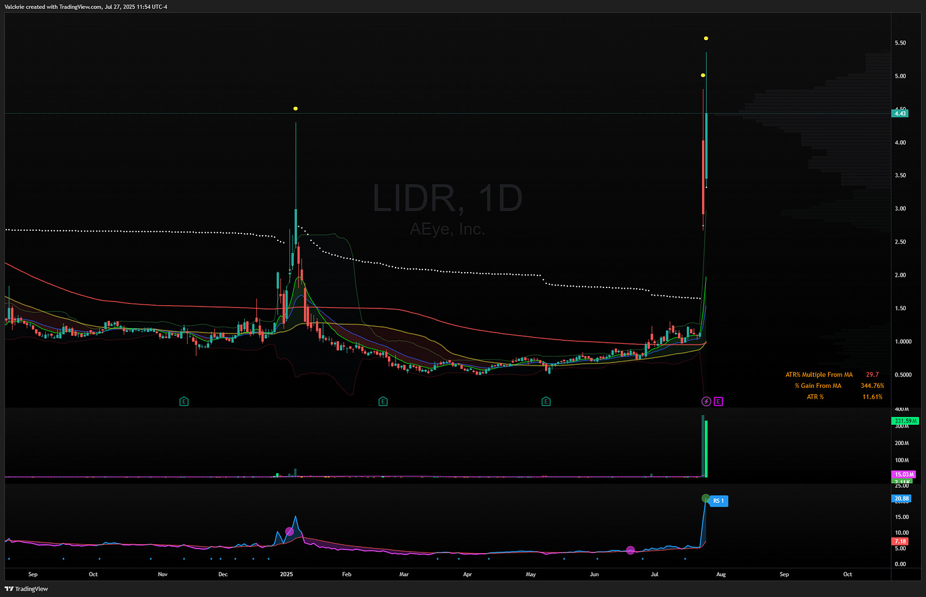The width and height of the screenshot is (926, 597).
Task: Click the 1.0000 price axis label
Action: tap(903, 341)
